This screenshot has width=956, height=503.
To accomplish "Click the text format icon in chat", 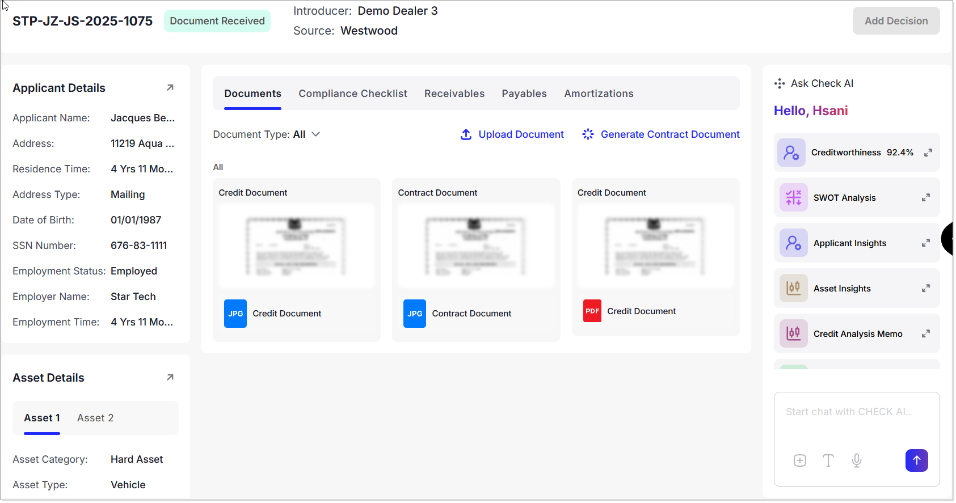I will point(828,461).
